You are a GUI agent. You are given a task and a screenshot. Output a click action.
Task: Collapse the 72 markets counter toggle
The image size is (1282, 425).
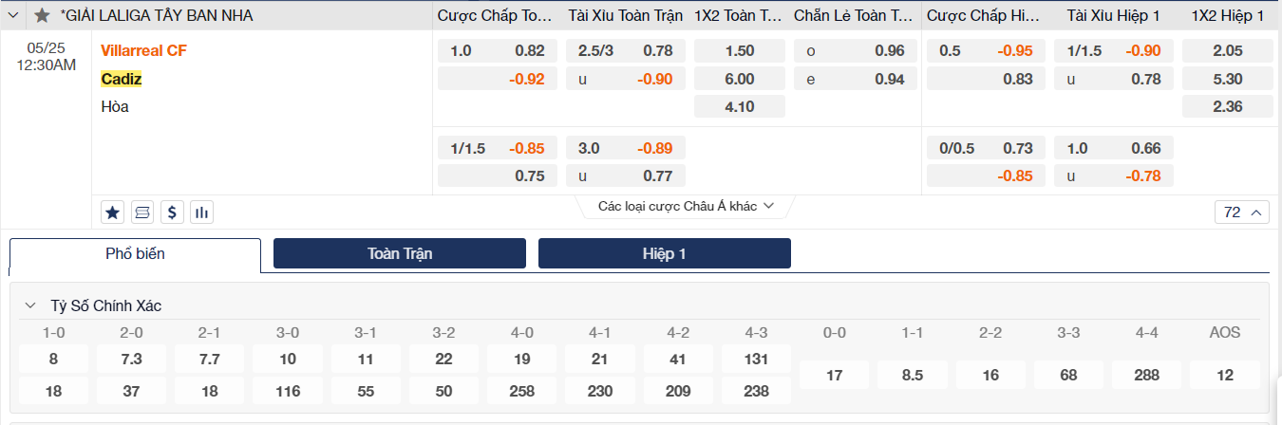pyautogui.click(x=1242, y=212)
